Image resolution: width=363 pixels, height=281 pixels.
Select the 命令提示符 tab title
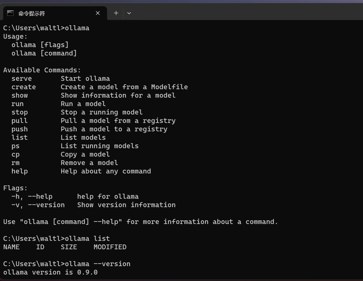click(32, 13)
